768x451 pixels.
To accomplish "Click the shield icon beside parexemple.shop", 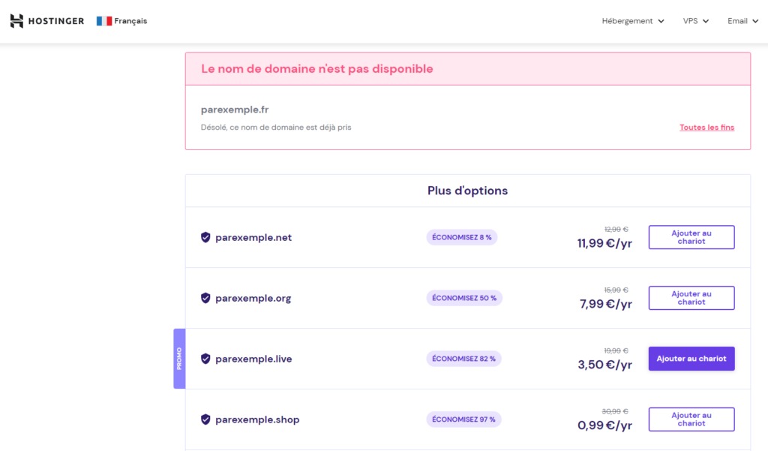I will point(205,419).
